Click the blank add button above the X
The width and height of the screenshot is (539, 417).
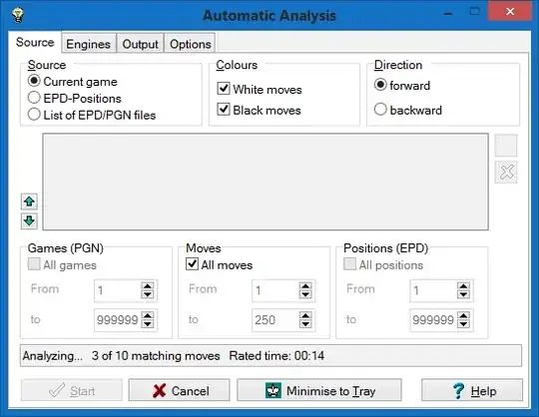tap(506, 146)
